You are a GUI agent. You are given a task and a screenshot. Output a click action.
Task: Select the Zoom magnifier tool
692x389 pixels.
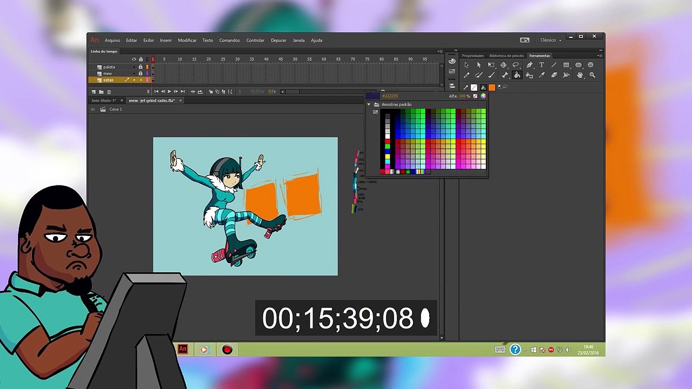click(x=593, y=75)
